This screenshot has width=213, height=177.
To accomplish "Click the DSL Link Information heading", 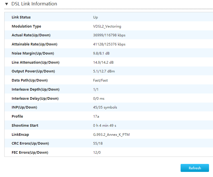I will point(34,4).
